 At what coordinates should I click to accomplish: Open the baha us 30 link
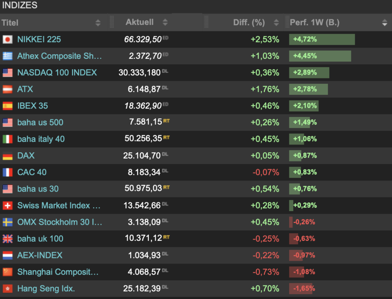[x=38, y=189]
